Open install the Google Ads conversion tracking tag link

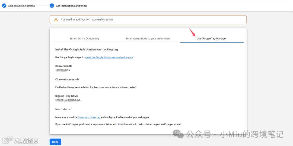[109, 57]
